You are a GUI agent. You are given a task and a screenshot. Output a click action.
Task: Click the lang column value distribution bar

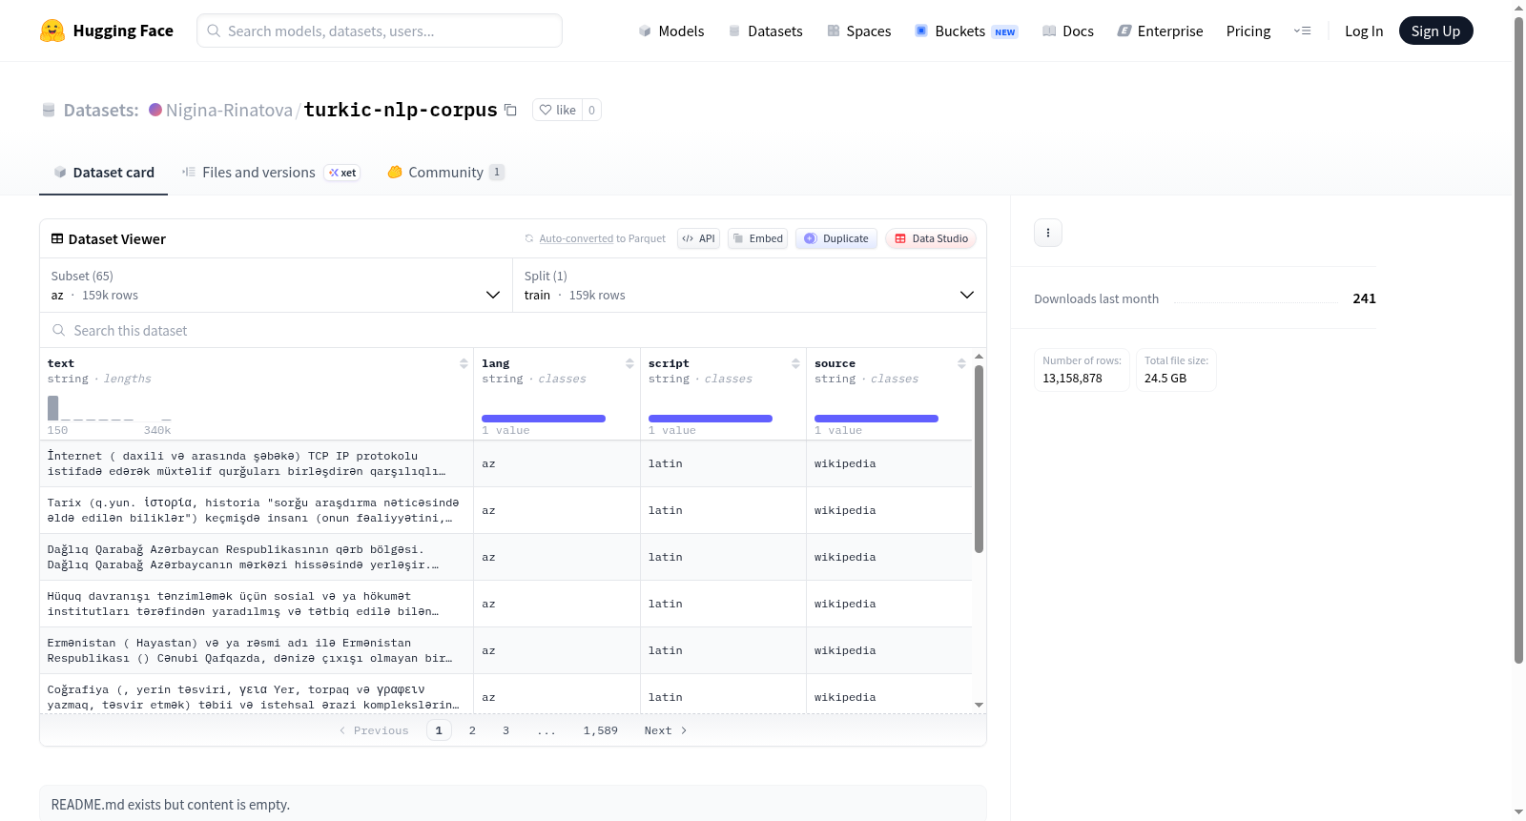pyautogui.click(x=544, y=419)
